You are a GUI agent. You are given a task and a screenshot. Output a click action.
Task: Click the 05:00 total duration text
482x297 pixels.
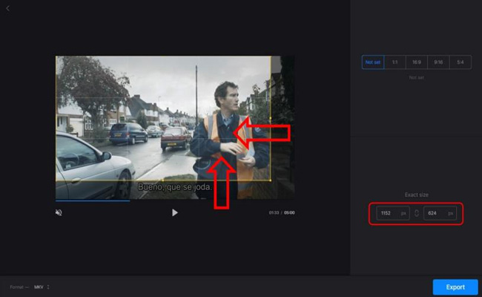tap(289, 212)
